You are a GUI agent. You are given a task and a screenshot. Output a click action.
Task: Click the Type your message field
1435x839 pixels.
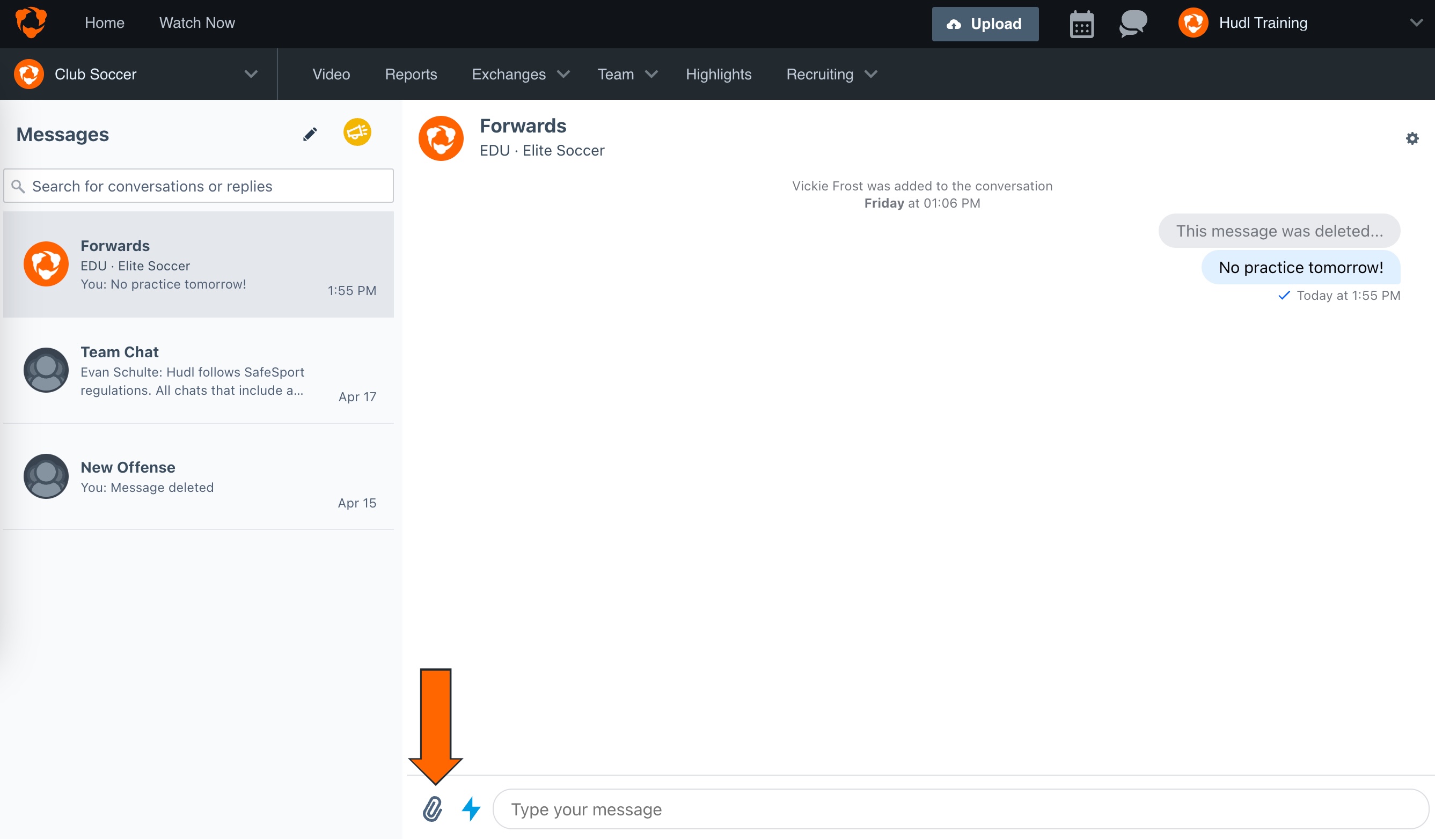click(x=960, y=809)
